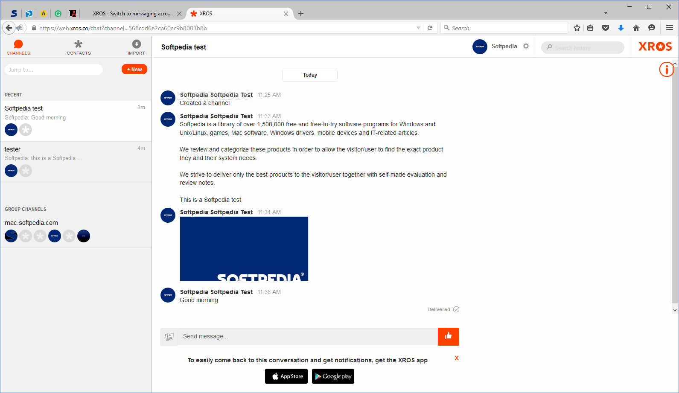679x393 pixels.
Task: Focus the browser Search box
Action: click(504, 28)
